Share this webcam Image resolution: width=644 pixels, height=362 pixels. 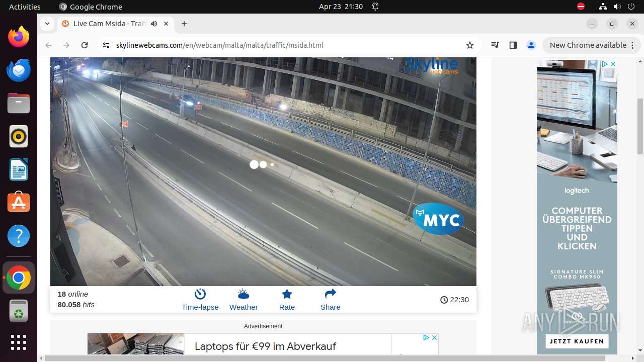point(331,300)
